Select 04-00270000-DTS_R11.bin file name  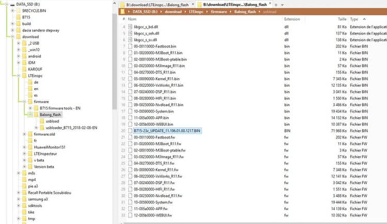154,72
